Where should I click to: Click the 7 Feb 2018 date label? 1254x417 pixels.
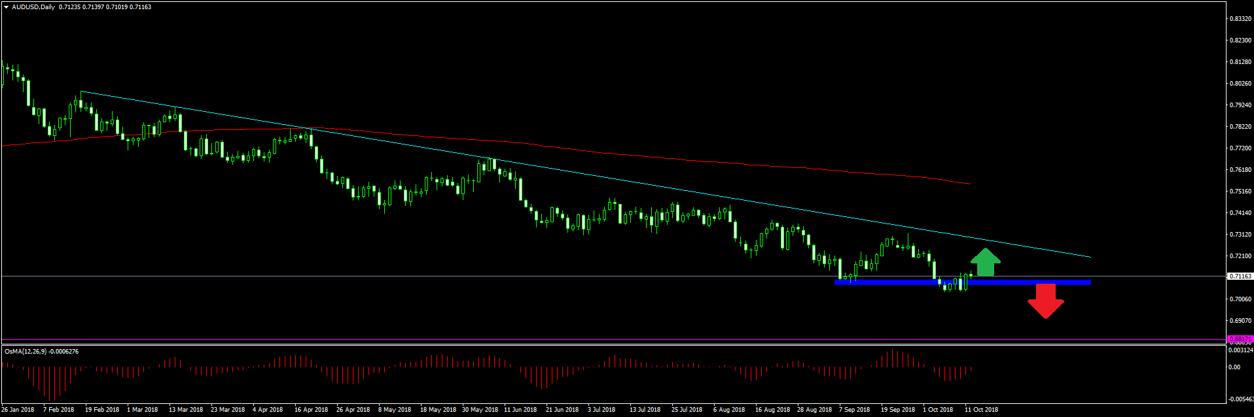[59, 410]
